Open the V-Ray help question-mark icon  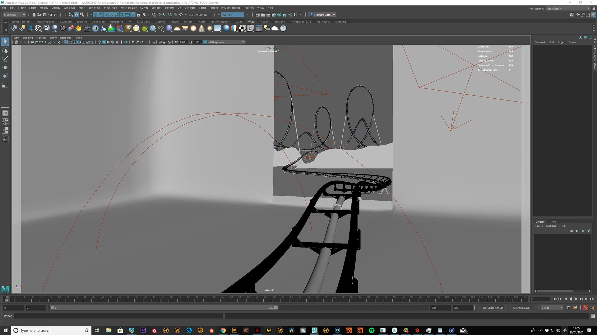[283, 28]
